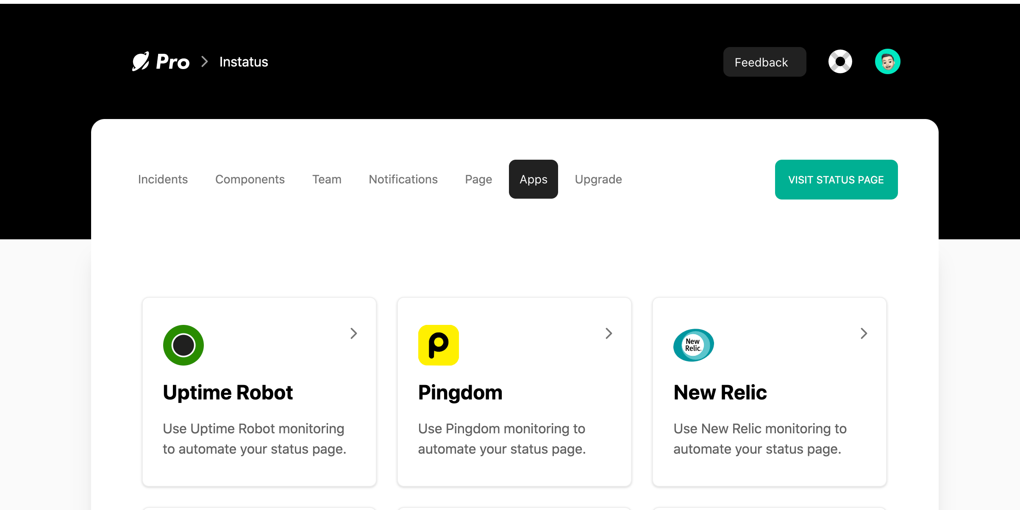
Task: Open the help lifebuoy icon
Action: point(840,61)
